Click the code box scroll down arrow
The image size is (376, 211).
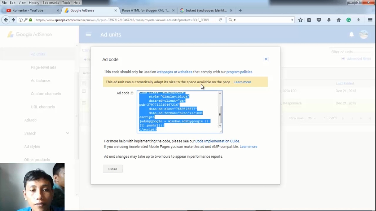click(220, 126)
